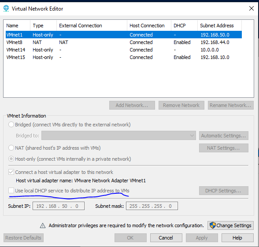Click the globe icon in title bar

(x=6, y=8)
